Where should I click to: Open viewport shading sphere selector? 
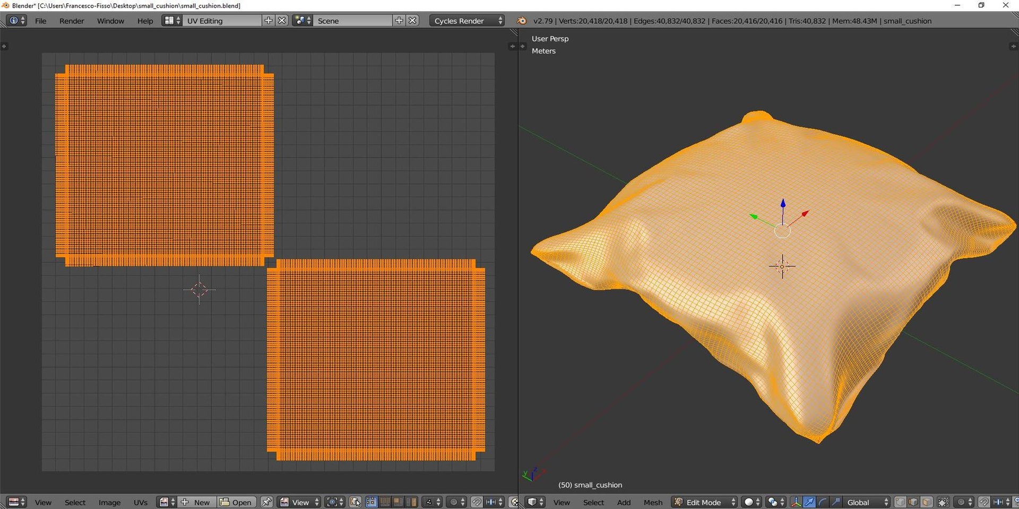pos(752,502)
